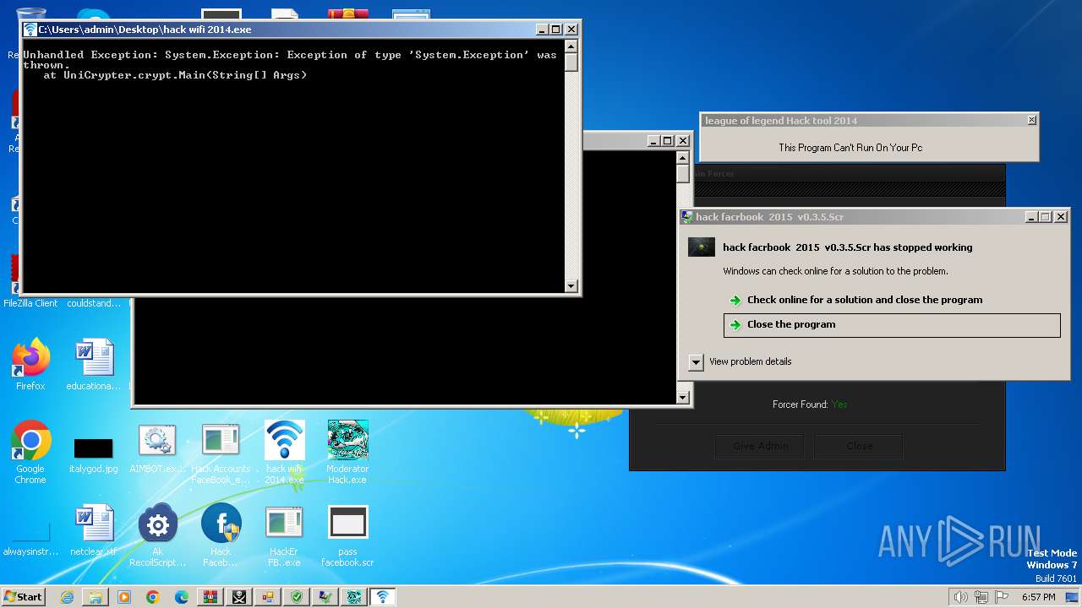Select Hack Accounts FaceBook desktop icon
The image size is (1082, 608).
(x=221, y=454)
